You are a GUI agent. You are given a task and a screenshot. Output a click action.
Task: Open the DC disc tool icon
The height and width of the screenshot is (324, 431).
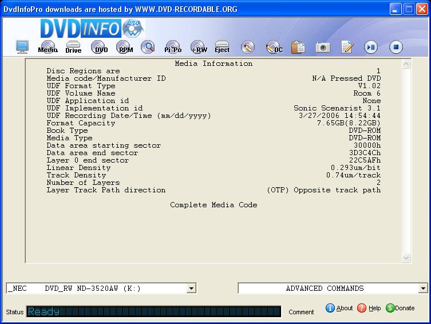[274, 47]
